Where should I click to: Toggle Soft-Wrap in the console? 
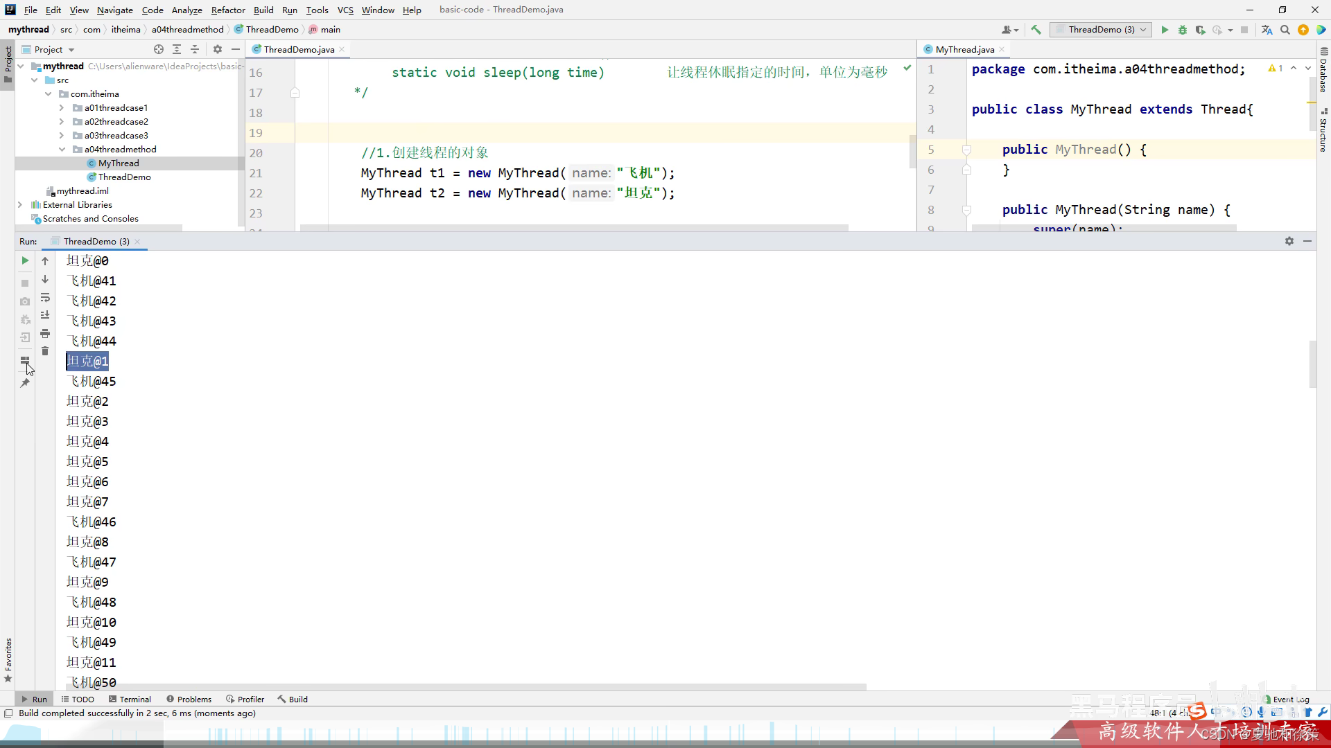point(45,297)
